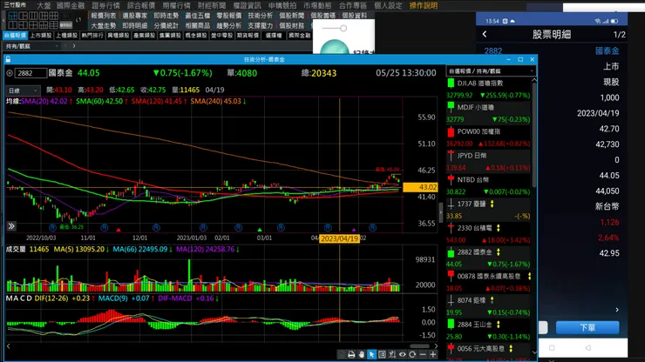Click the cycle arrows icon beside layout grids

pyautogui.click(x=78, y=20)
